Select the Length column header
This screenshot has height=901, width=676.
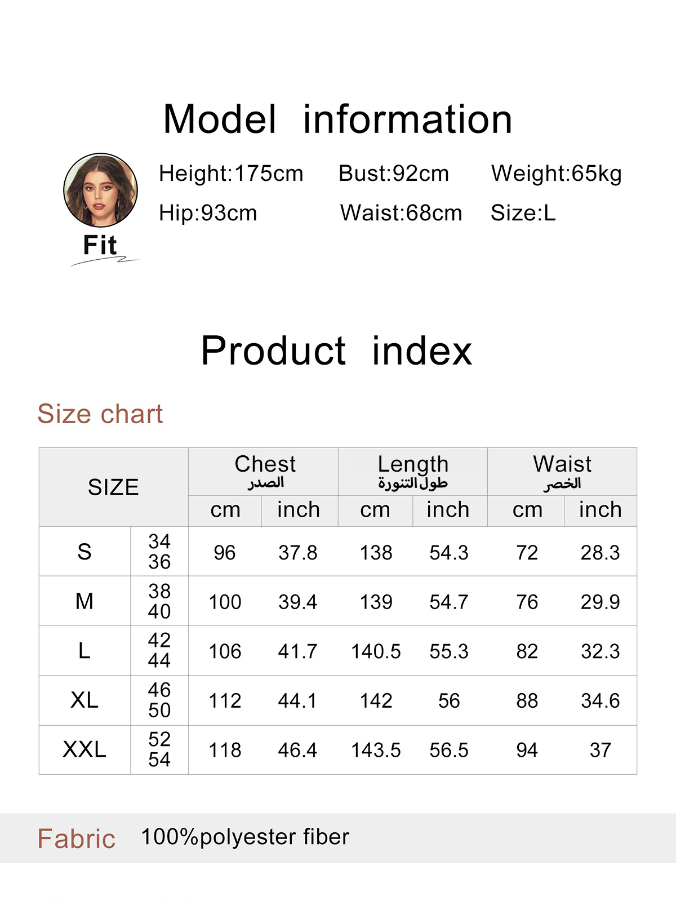413,472
